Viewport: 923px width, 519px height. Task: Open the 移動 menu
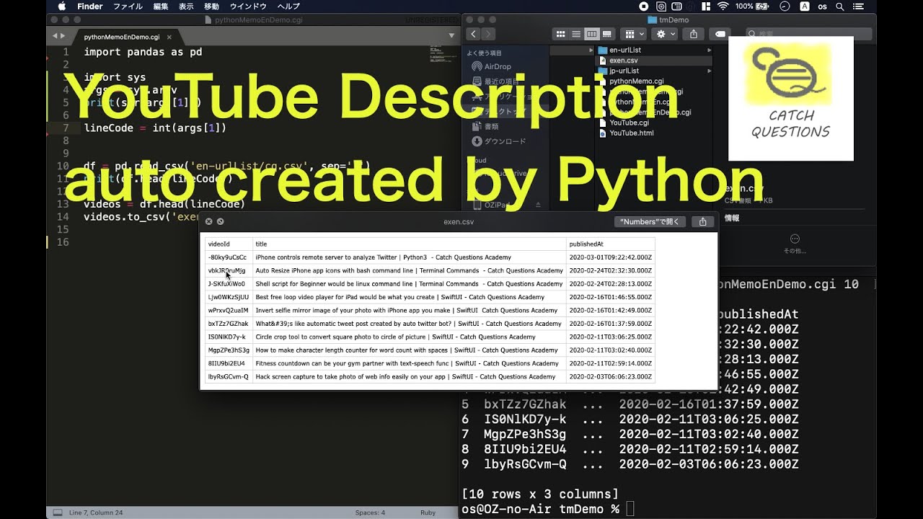click(x=211, y=6)
